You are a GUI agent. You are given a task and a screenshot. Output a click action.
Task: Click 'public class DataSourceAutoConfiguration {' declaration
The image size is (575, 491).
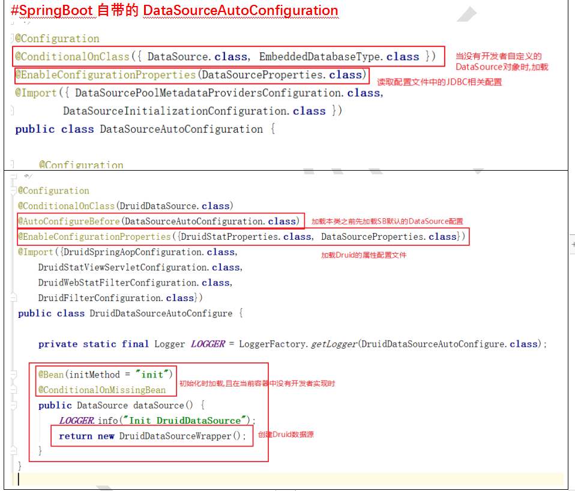[x=145, y=129]
